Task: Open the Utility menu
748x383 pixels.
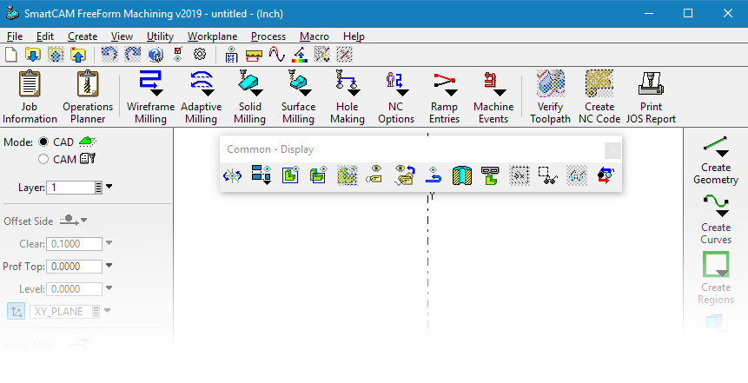Action: point(160,36)
